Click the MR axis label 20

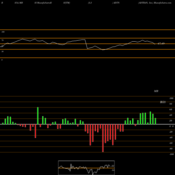tap(171, 121)
